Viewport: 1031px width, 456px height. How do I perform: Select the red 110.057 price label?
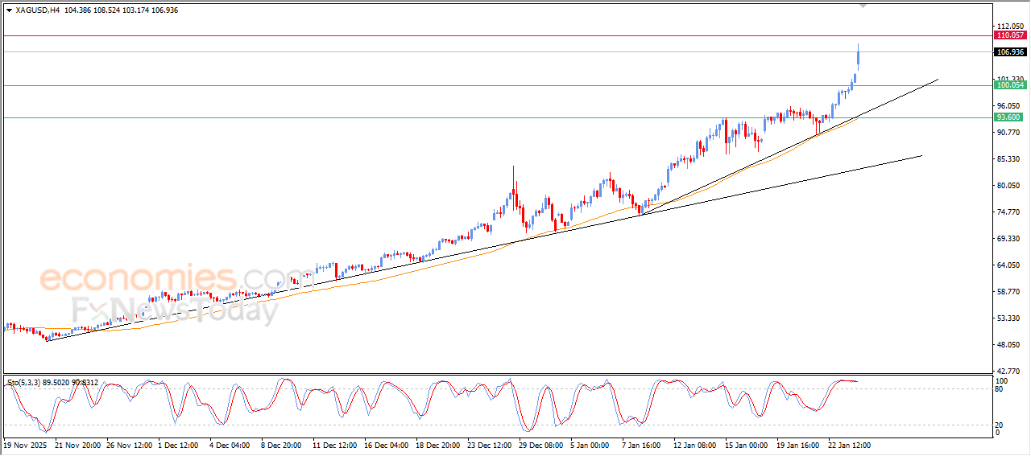1009,35
